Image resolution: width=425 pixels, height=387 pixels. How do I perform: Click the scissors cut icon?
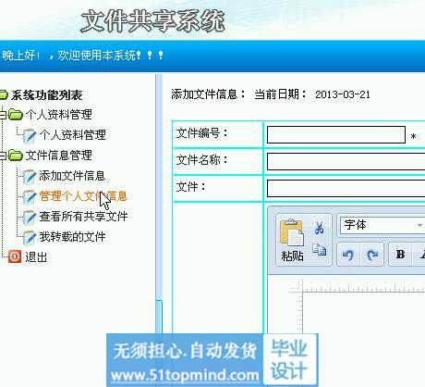coord(319,228)
